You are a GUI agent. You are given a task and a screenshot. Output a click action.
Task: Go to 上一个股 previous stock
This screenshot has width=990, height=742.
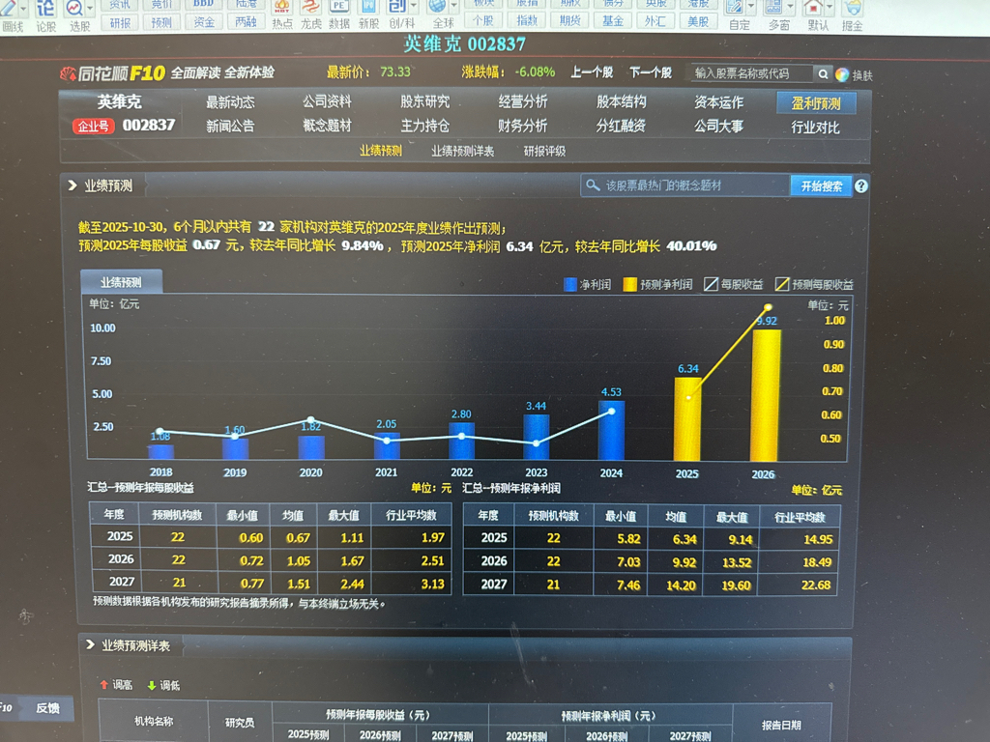593,72
